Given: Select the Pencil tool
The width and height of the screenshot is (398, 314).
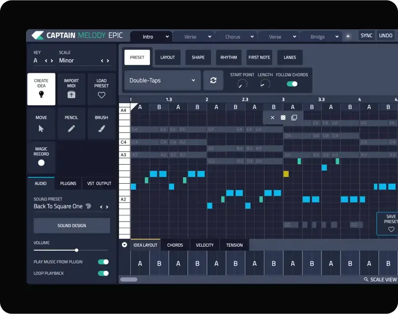Looking at the screenshot, I should tap(71, 124).
